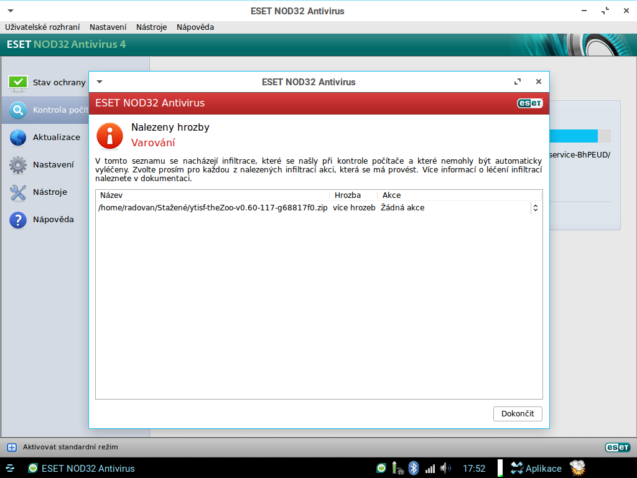The height and width of the screenshot is (478, 637).
Task: Click the service-BhPEUD/ path text behind dialog
Action: 580,155
